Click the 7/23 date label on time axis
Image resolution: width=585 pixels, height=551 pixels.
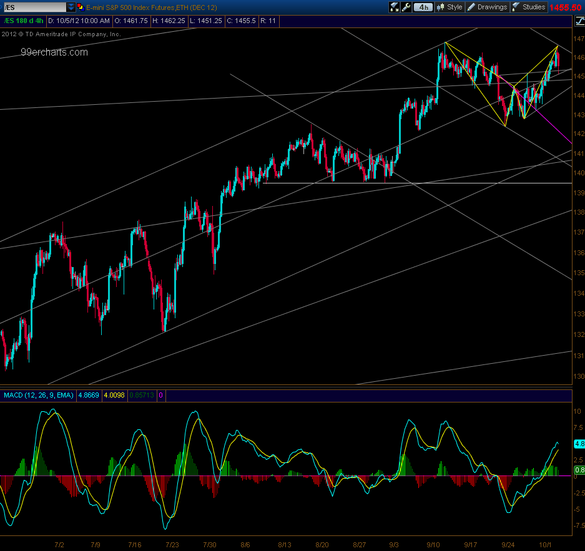(x=172, y=545)
